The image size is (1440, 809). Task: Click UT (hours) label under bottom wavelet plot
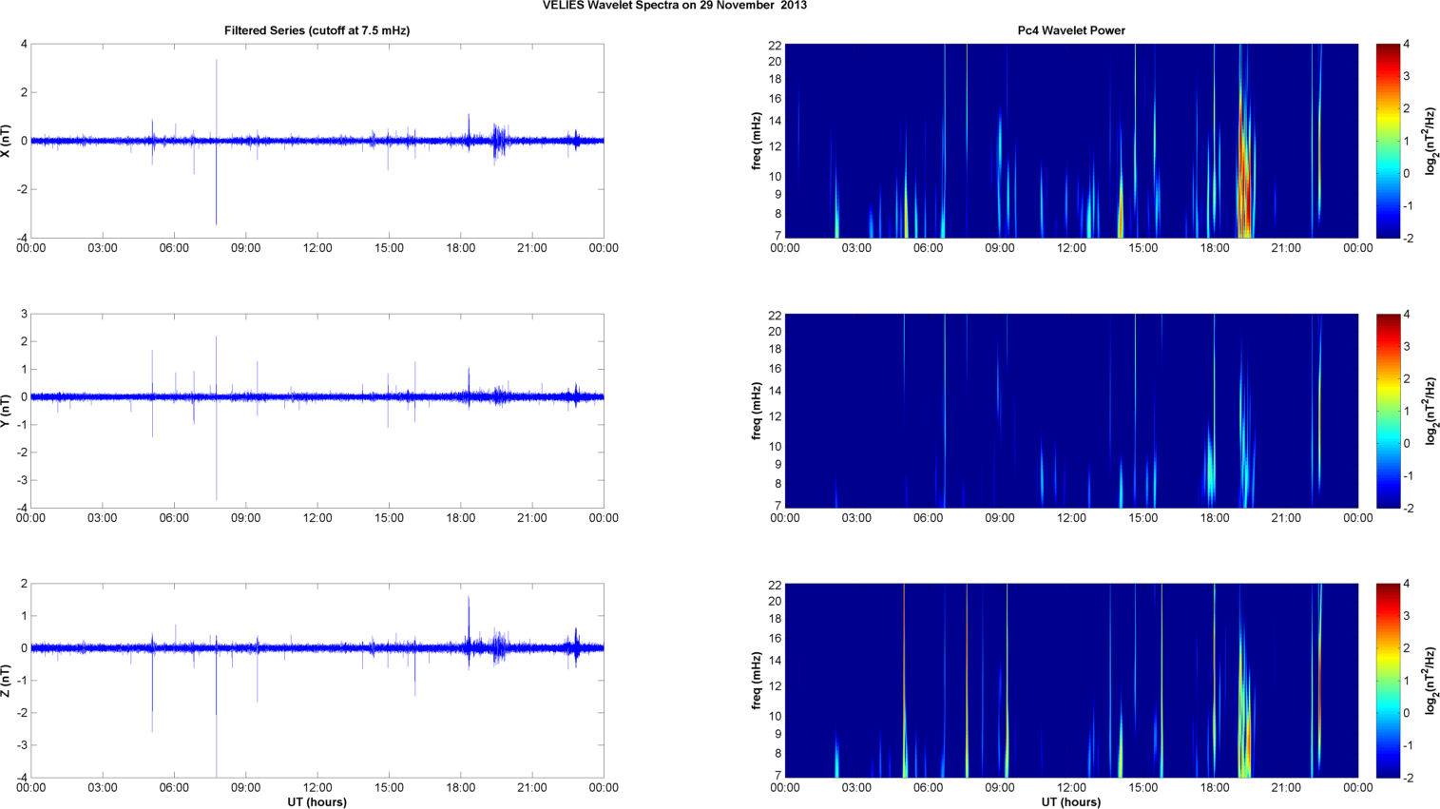pos(1071,801)
